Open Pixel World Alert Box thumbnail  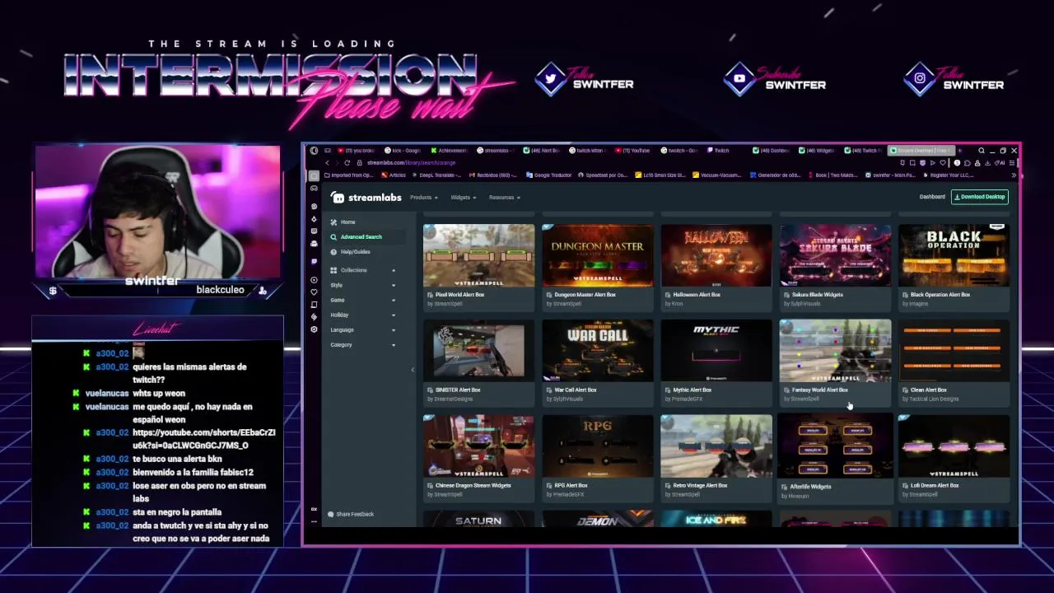478,255
